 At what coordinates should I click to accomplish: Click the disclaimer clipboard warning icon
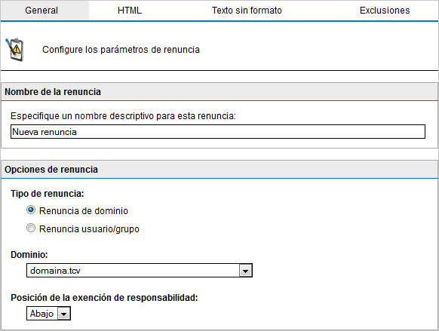point(14,50)
